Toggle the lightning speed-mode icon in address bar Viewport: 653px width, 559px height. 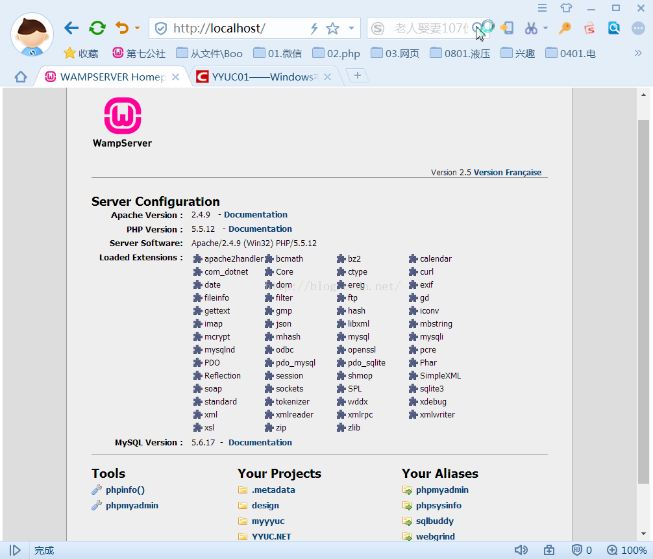point(314,29)
